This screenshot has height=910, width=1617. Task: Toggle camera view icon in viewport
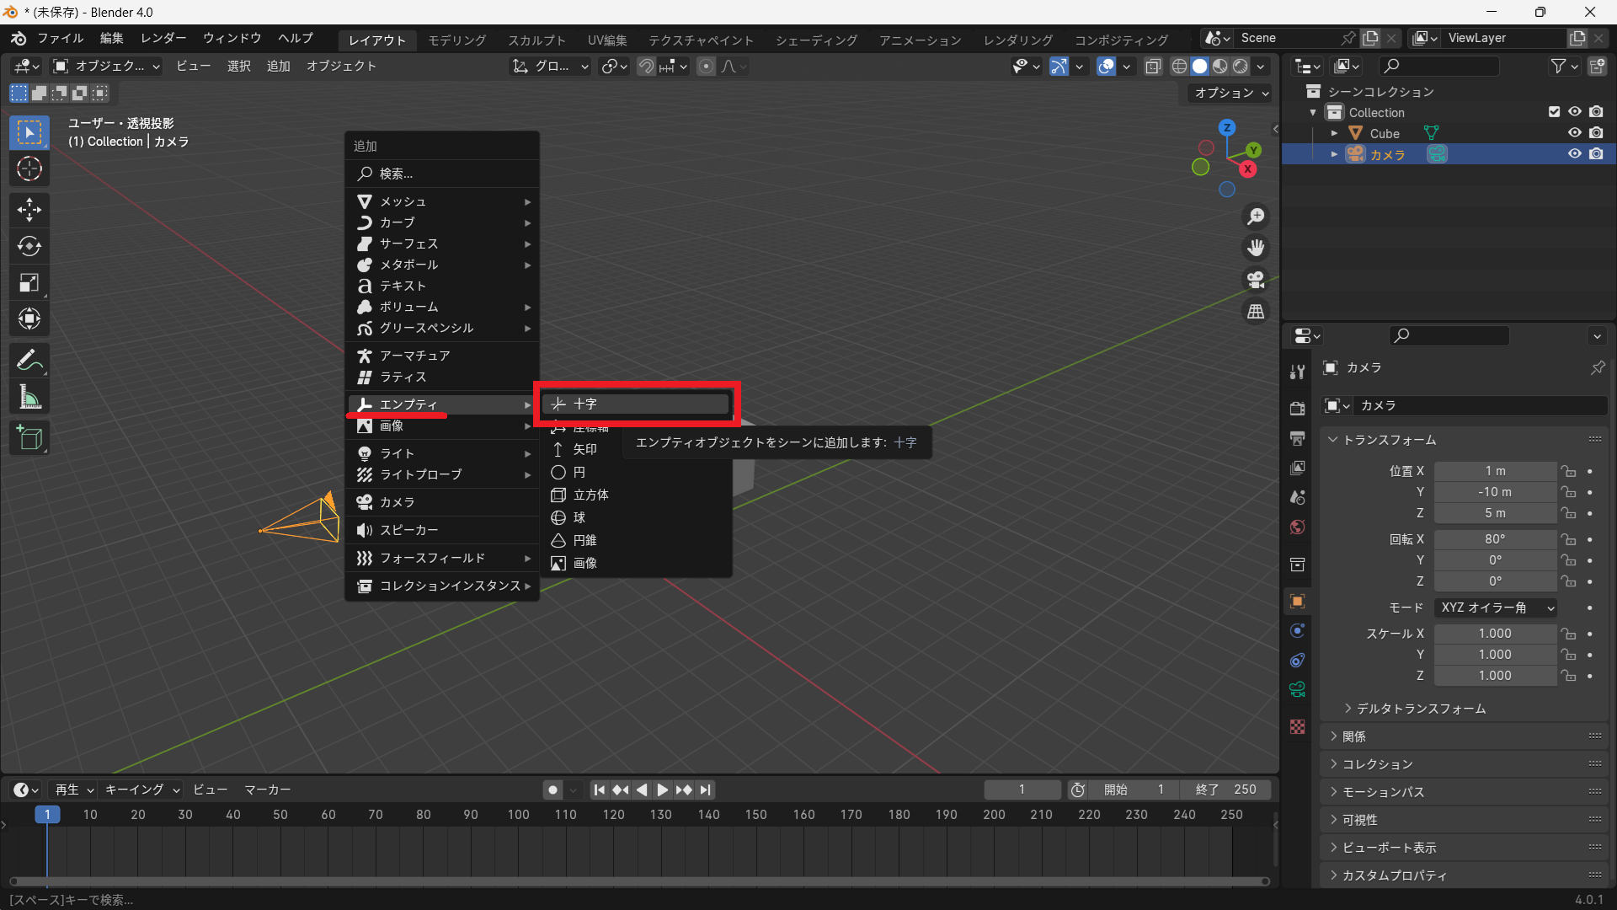coord(1256,280)
